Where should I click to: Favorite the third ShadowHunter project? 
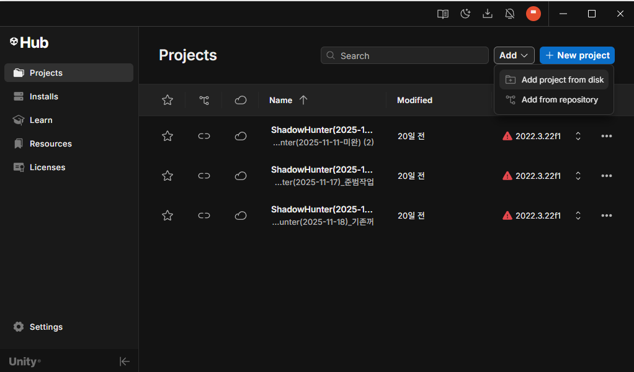click(167, 215)
